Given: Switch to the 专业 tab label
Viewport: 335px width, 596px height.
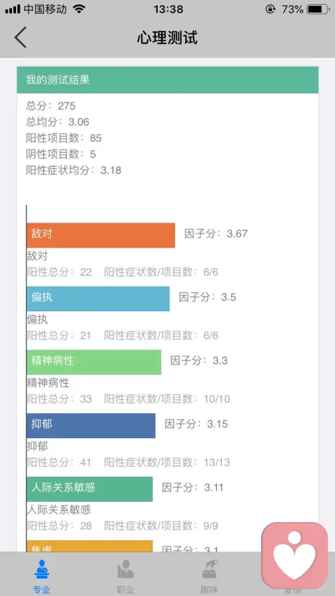Looking at the screenshot, I should coord(41,590).
